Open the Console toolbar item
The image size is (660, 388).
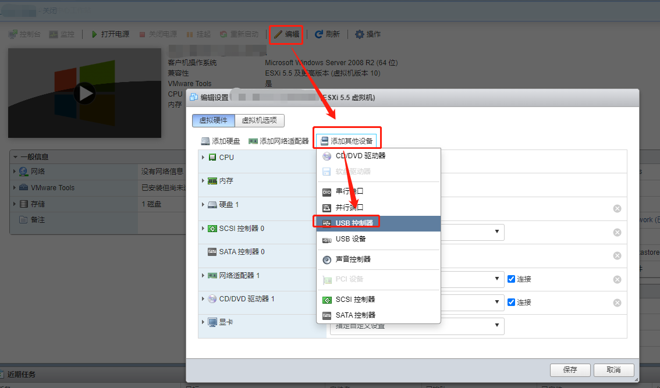tap(24, 34)
